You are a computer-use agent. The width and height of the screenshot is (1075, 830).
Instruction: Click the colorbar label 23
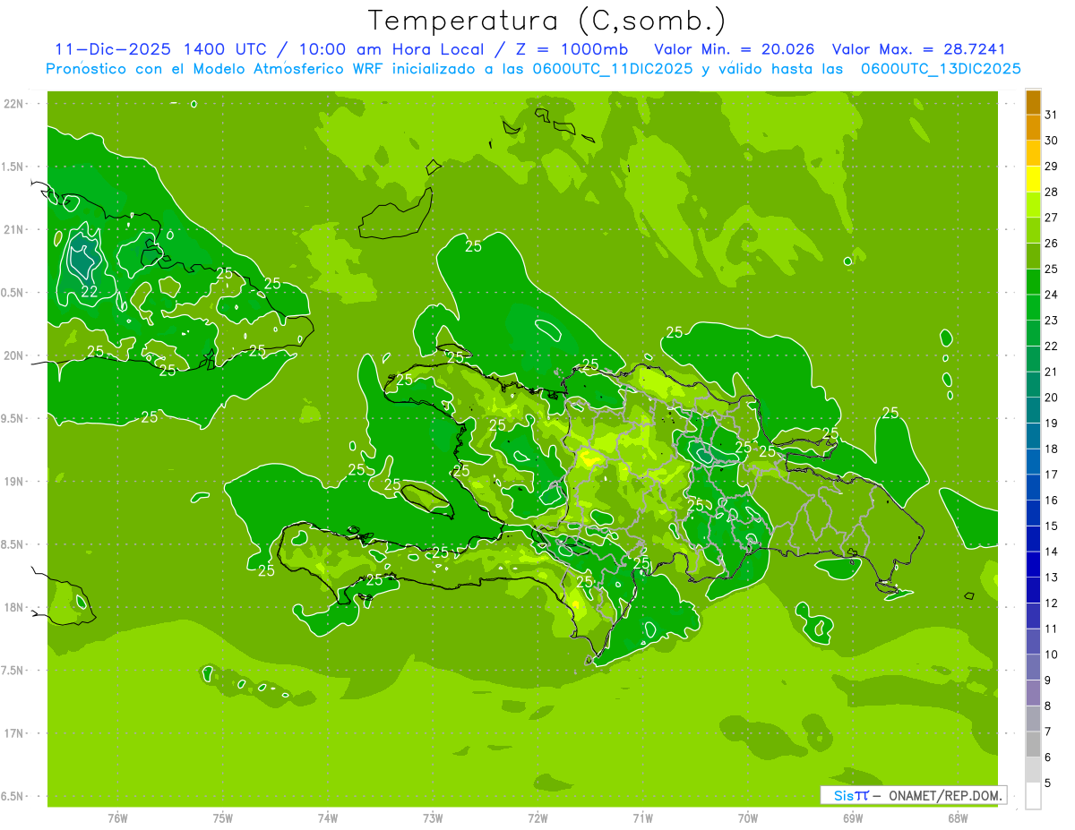pyautogui.click(x=1052, y=321)
